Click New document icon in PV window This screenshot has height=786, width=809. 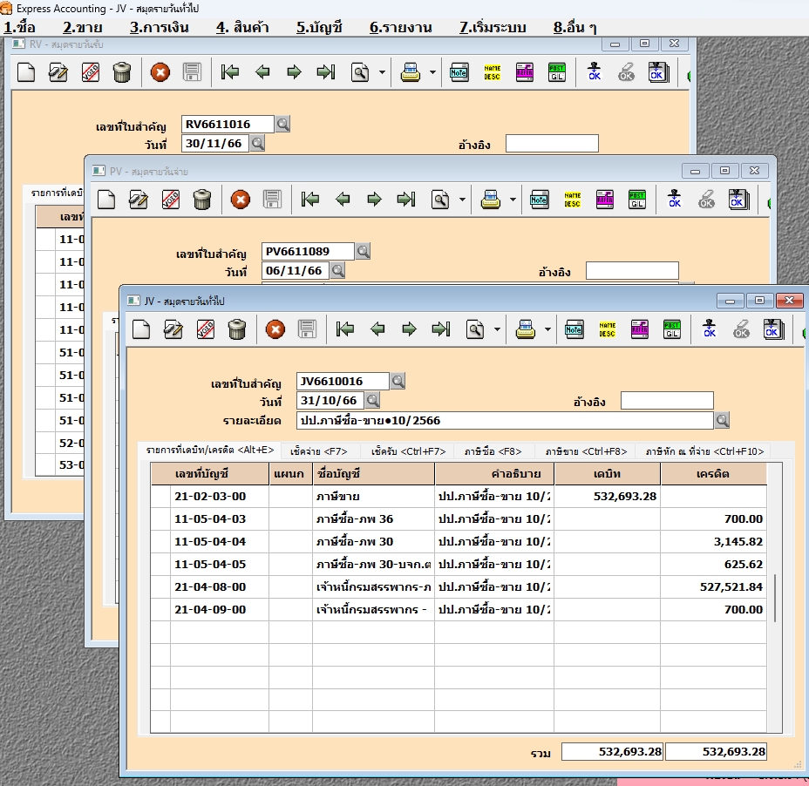coord(106,199)
